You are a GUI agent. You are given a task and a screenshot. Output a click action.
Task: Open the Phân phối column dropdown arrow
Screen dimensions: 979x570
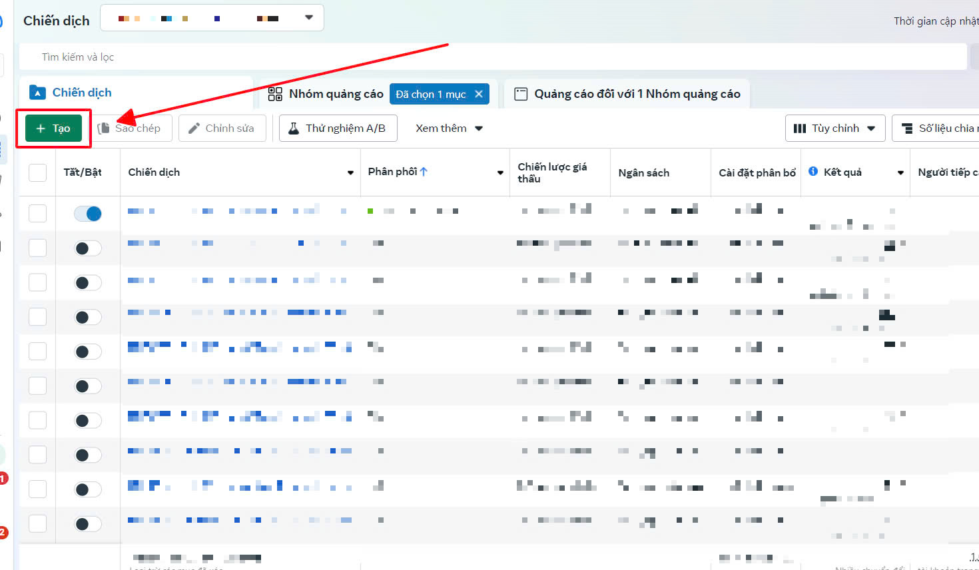500,173
